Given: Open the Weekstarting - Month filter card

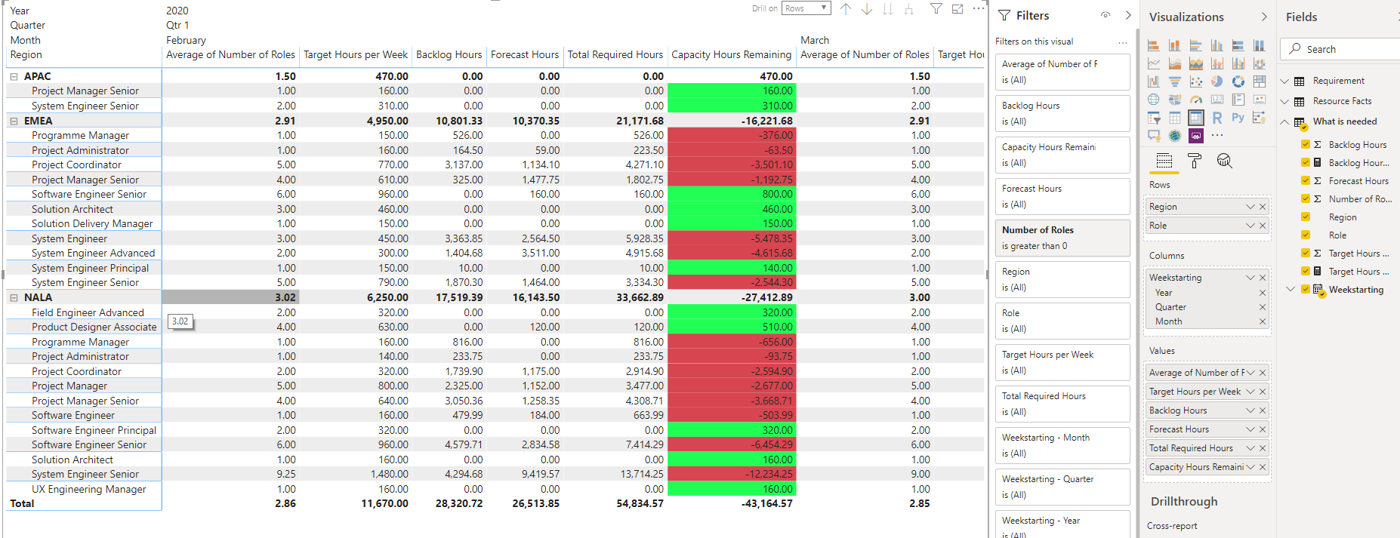Looking at the screenshot, I should tap(1062, 445).
